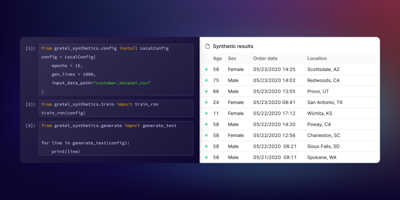This screenshot has width=400, height=200.
Task: Click Spokane, WA location cell
Action: 322,157
